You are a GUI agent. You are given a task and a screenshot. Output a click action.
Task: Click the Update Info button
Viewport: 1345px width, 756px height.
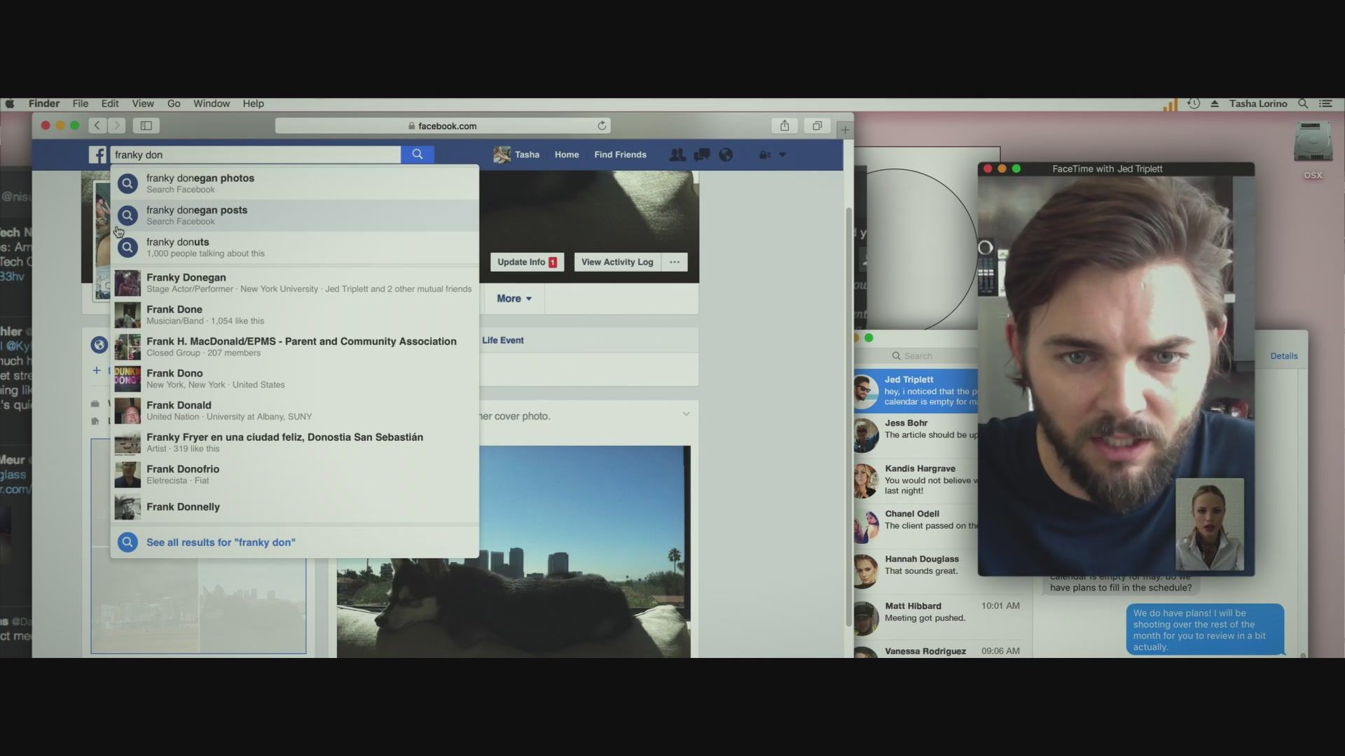pyautogui.click(x=527, y=262)
